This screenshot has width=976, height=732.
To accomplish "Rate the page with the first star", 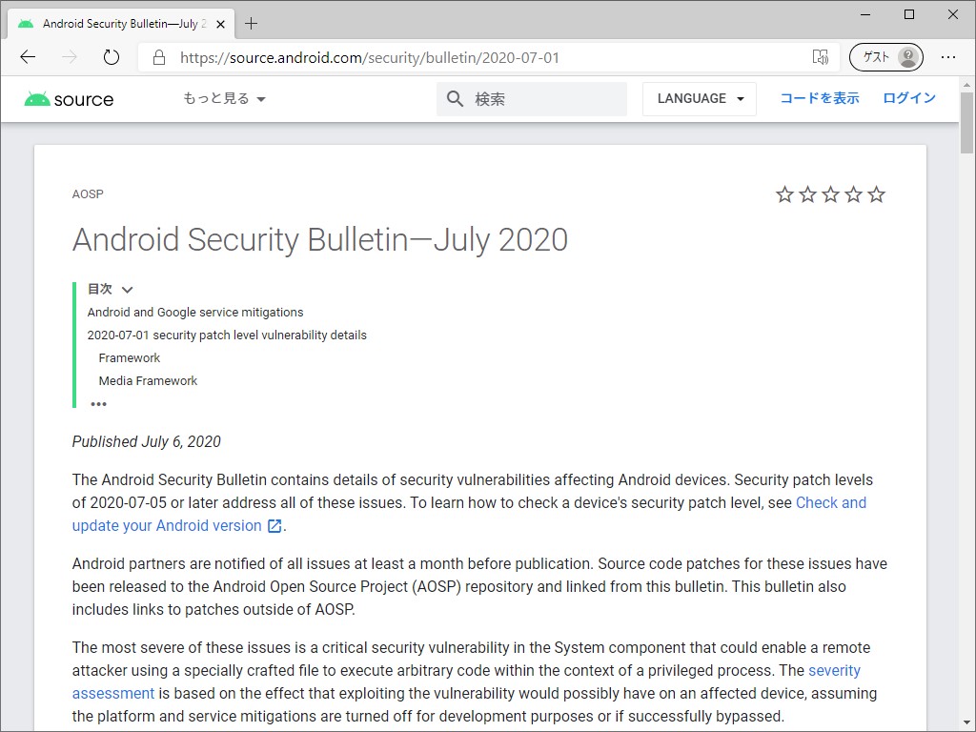I will (x=784, y=193).
